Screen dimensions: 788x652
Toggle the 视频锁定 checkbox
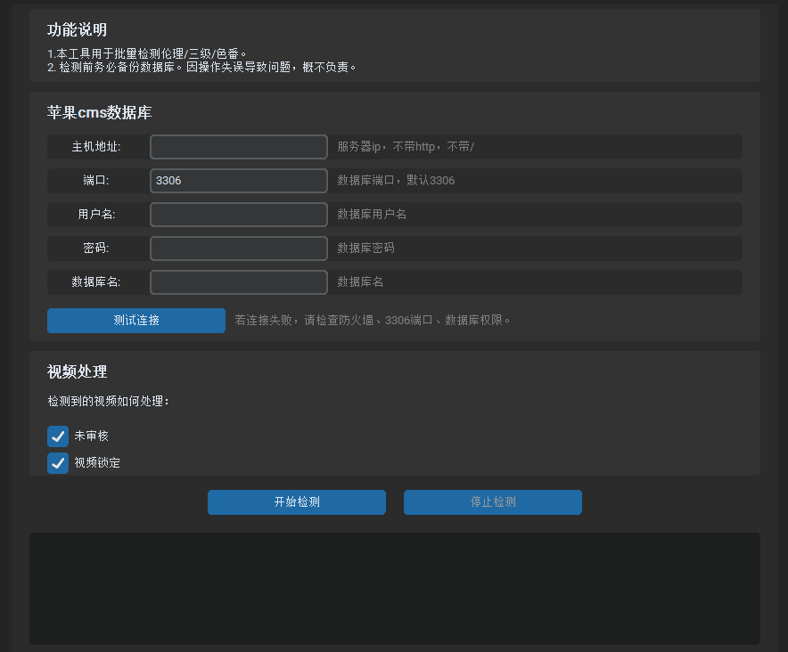[58, 463]
